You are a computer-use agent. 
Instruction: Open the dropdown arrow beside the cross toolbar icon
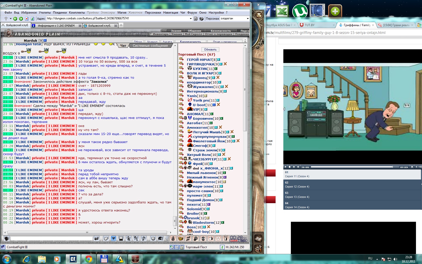(11, 19)
